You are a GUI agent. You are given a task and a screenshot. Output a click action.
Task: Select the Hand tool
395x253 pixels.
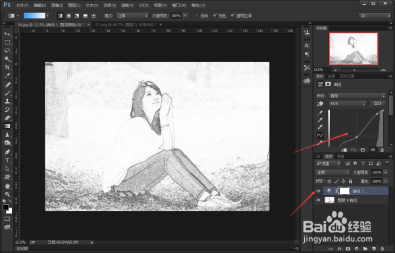(x=7, y=186)
